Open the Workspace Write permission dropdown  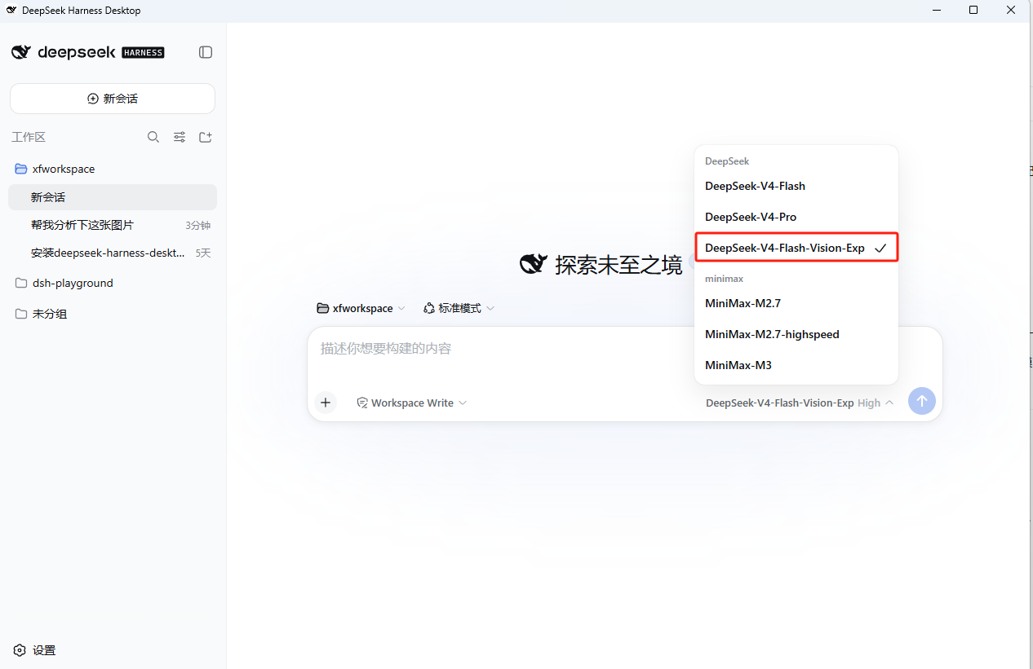[x=411, y=403]
